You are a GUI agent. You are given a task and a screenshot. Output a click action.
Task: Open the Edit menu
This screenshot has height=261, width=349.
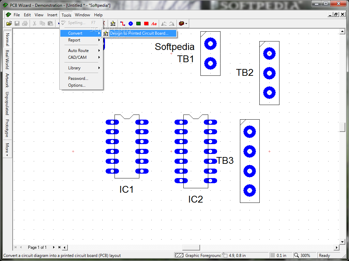27,15
